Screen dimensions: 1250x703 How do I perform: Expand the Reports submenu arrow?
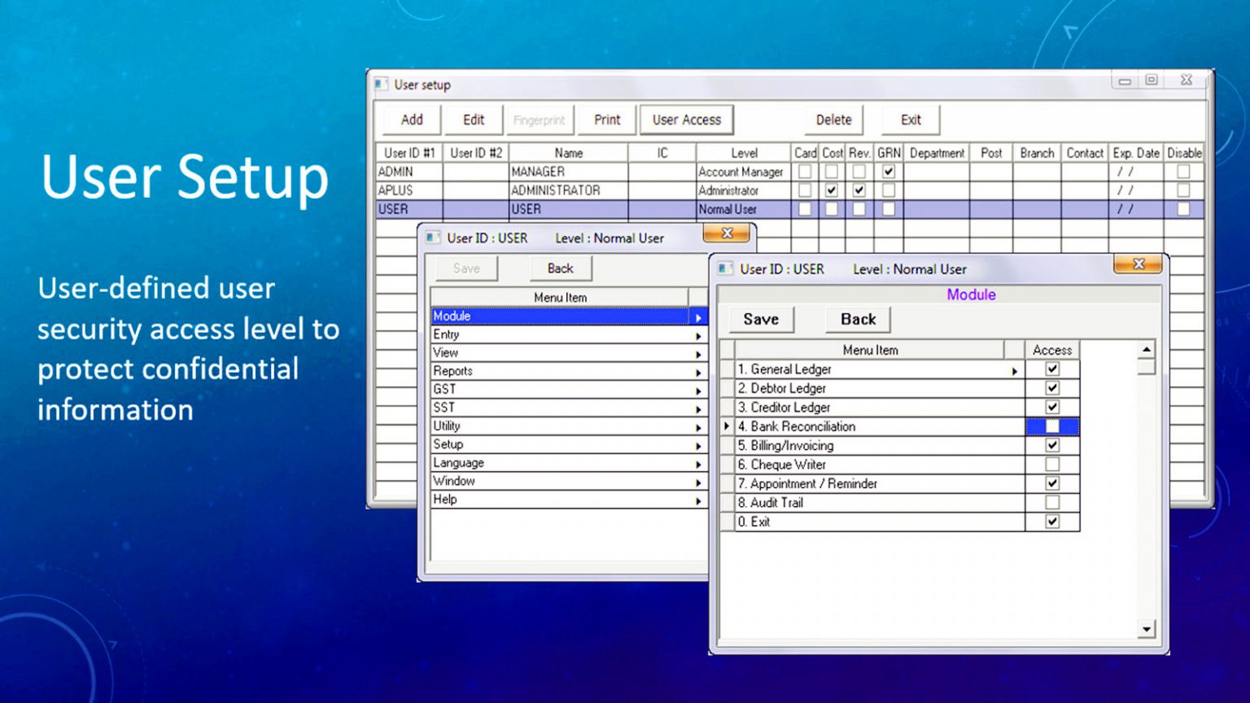[698, 371]
